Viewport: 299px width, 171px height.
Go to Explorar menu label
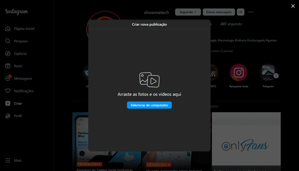(x=20, y=54)
